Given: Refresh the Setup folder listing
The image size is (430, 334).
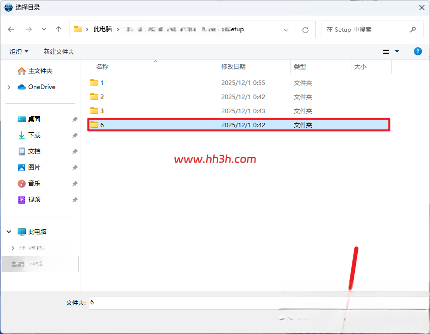Looking at the screenshot, I should tap(305, 30).
